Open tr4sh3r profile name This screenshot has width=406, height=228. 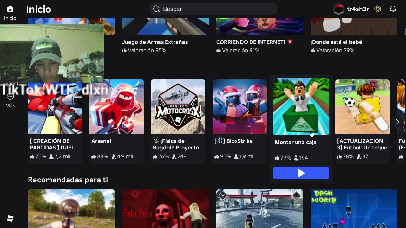358,9
